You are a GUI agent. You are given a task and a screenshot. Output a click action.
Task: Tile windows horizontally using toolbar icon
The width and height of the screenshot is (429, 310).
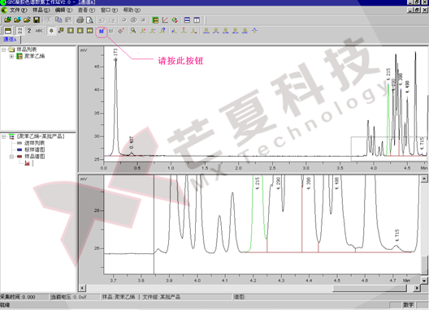[x=187, y=20]
